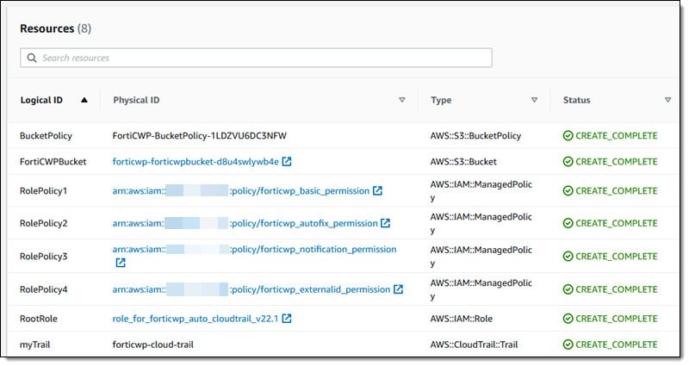Click CREATE_COMPLETE status for myTrail
The width and height of the screenshot is (689, 366).
tap(617, 344)
